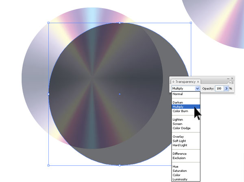Viewport: 244px width, 182px height.
Task: Open the Transparency panel options menu
Action: click(231, 83)
